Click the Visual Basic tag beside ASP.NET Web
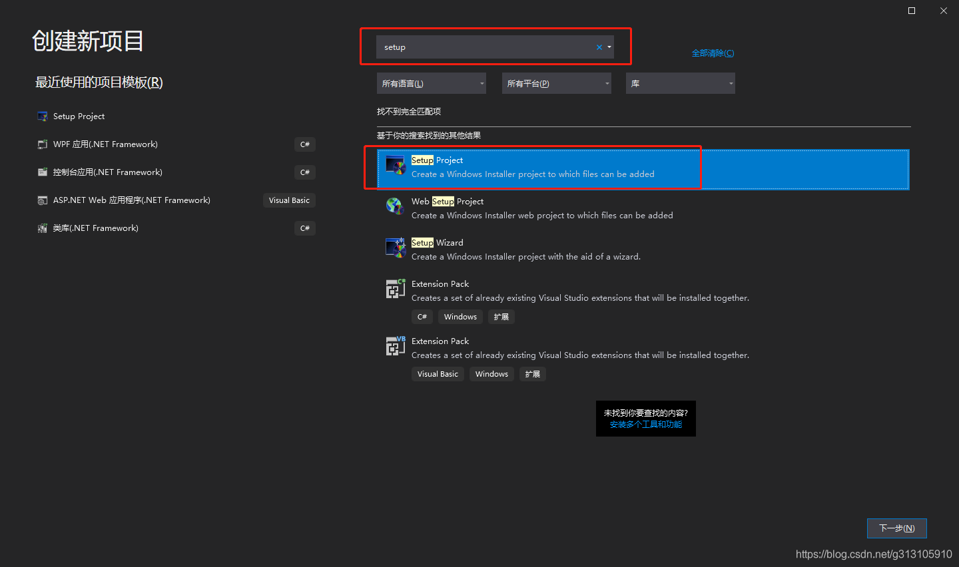 click(289, 200)
